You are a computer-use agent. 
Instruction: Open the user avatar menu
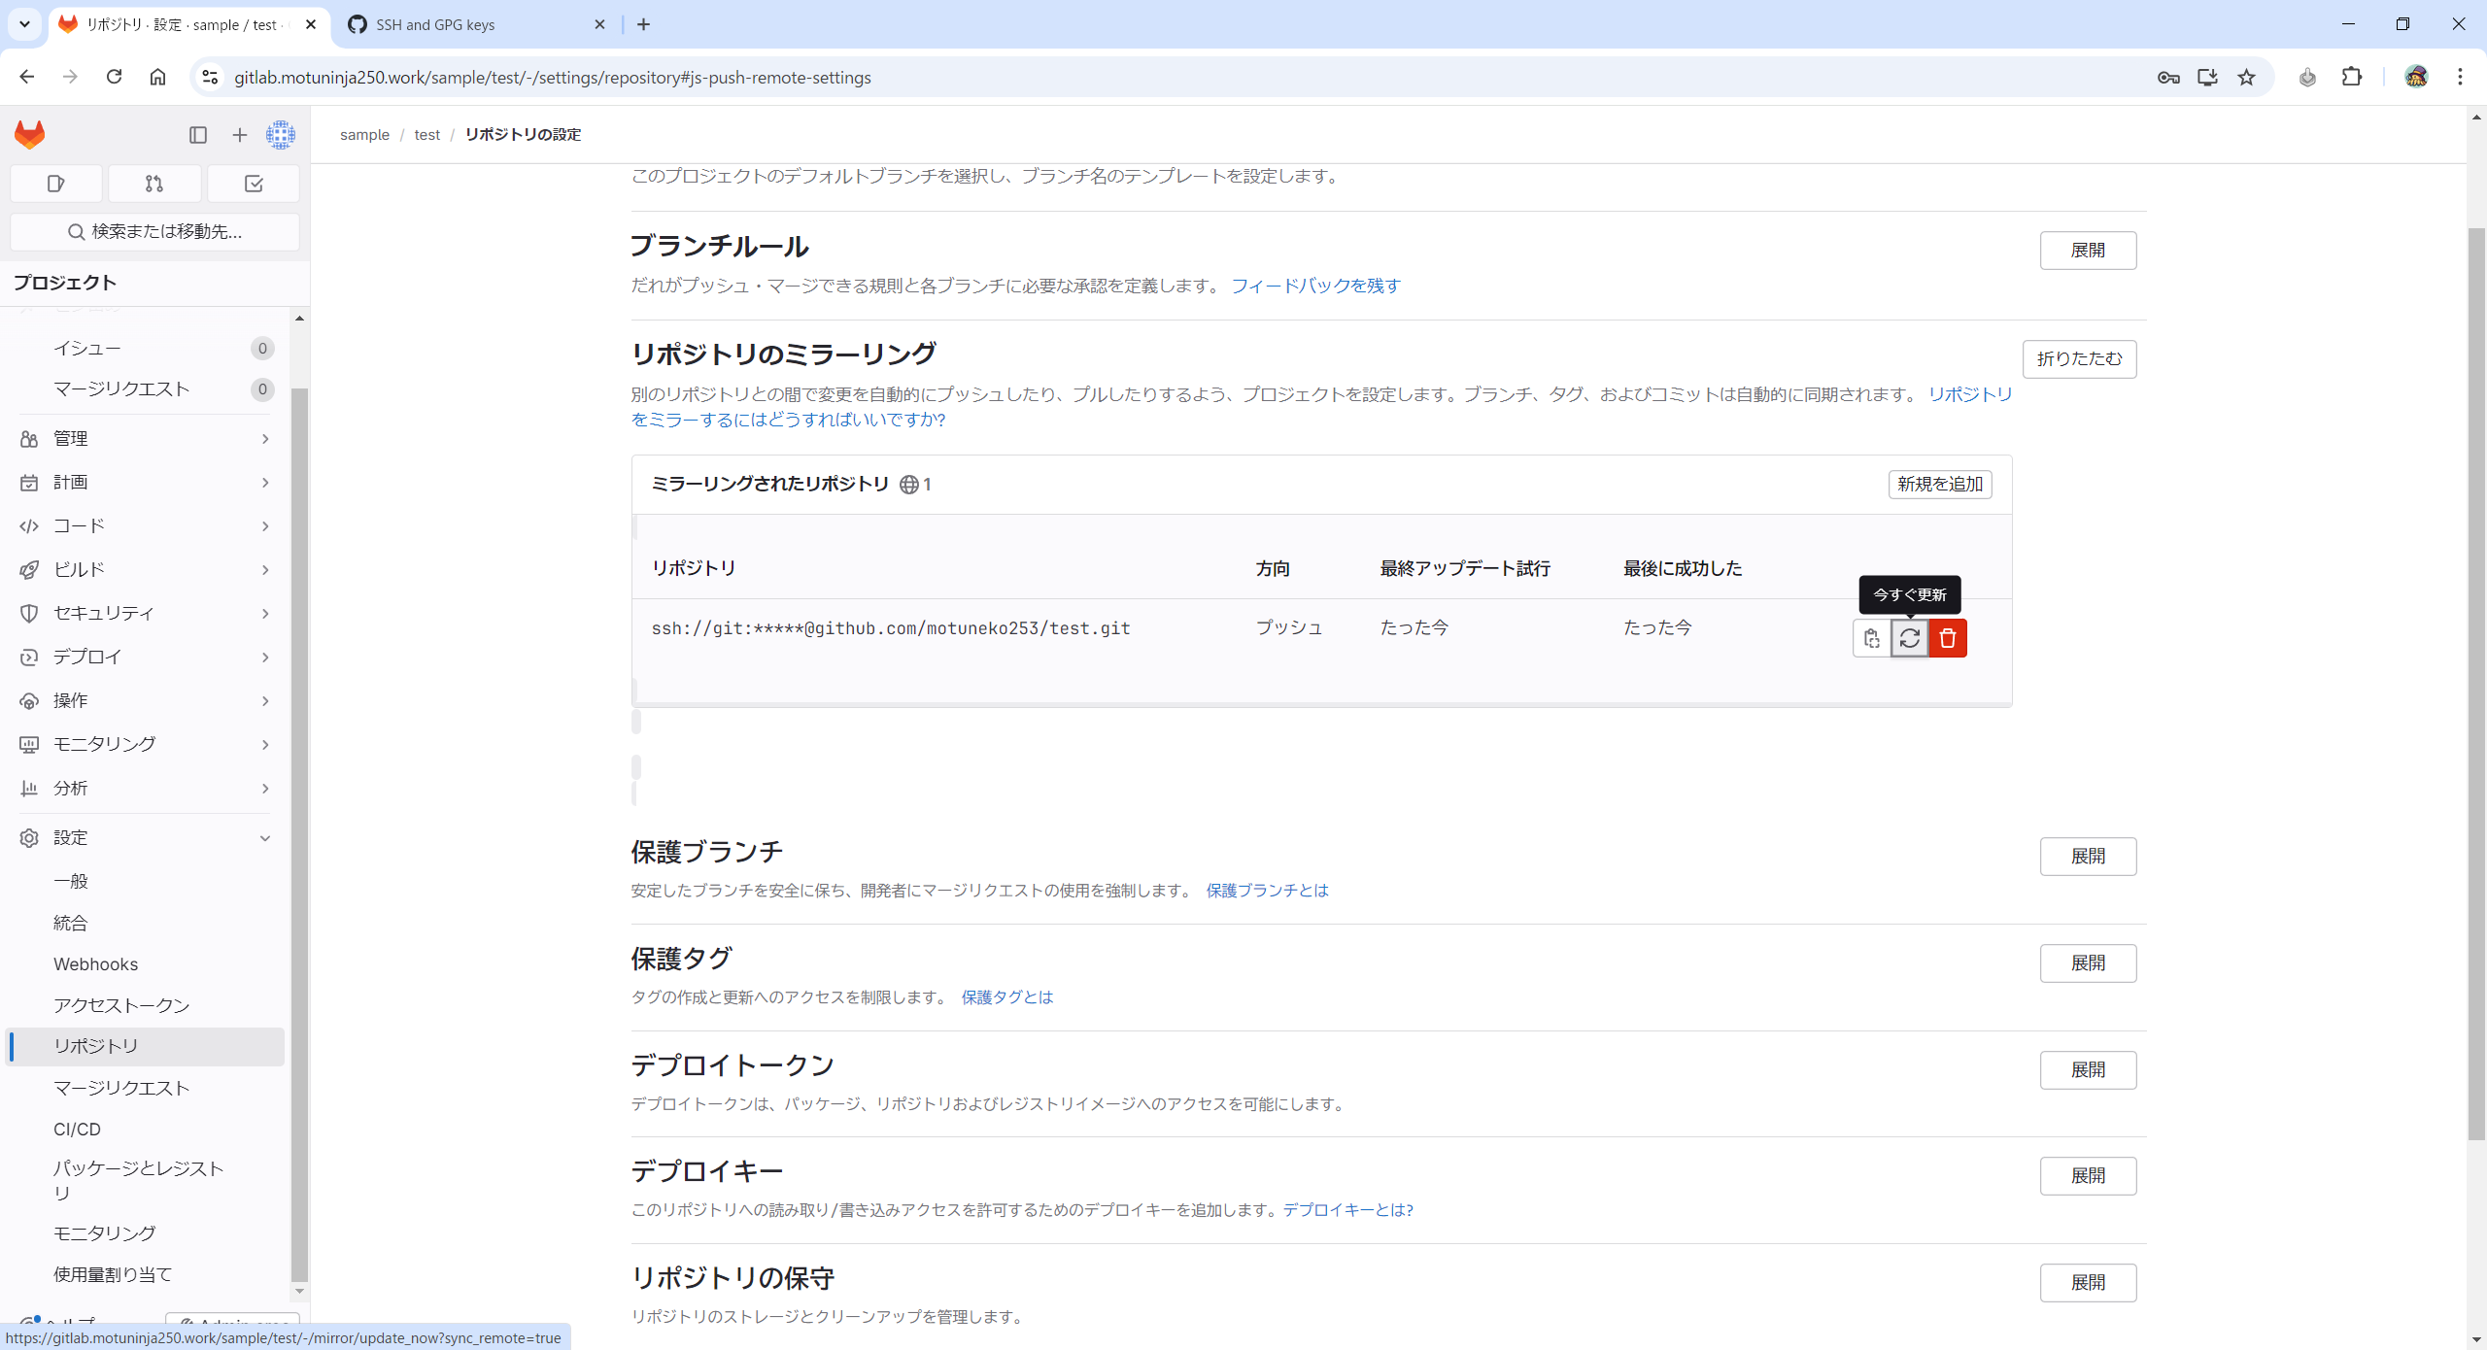click(x=281, y=135)
